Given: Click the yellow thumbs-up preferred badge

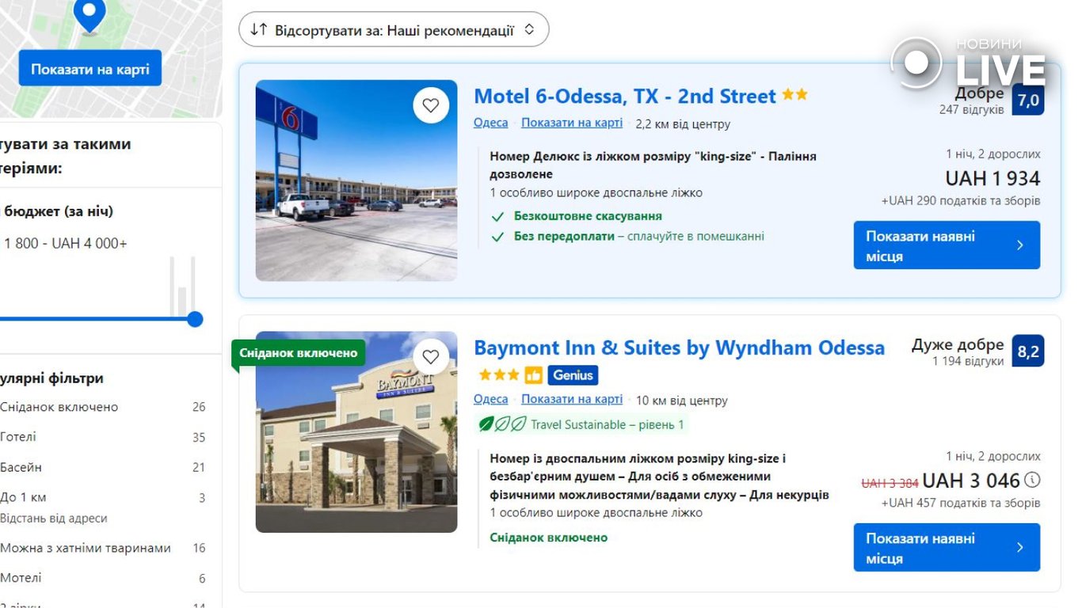Looking at the screenshot, I should (533, 374).
